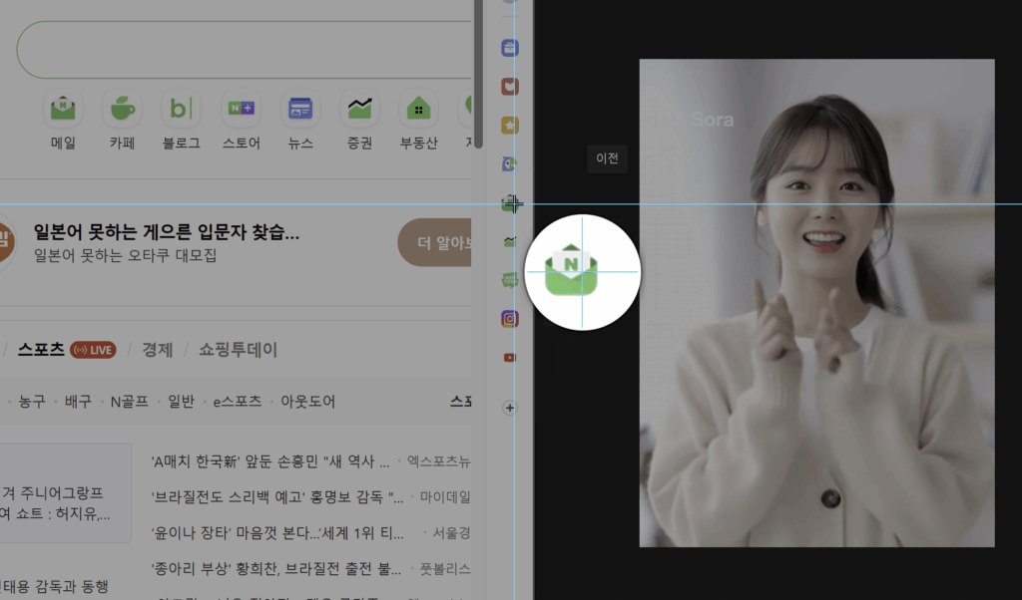Click the plus button at sidebar bottom

tap(510, 408)
